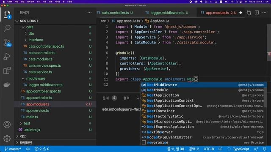The width and height of the screenshot is (271, 152).
Task: Select newpromise snippet suggestion
Action: pos(202,143)
